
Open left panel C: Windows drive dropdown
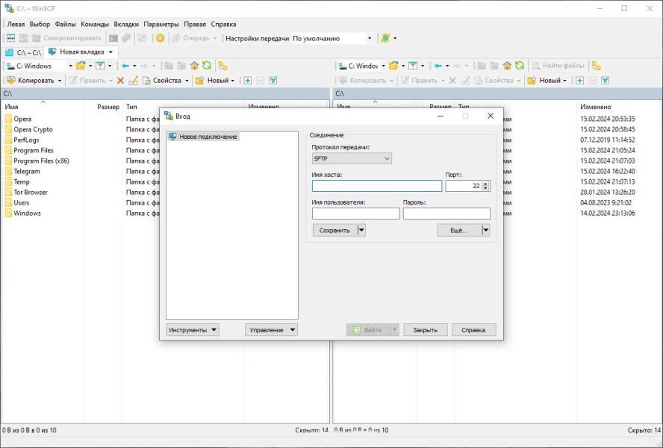(70, 66)
